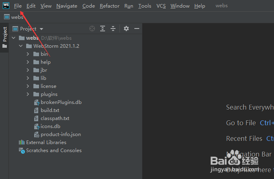Select the plugins folder name
The height and width of the screenshot is (179, 274).
(x=49, y=94)
